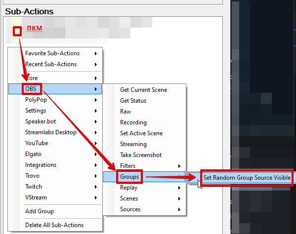
Task: Select the OBS menu entry
Action: (x=55, y=89)
